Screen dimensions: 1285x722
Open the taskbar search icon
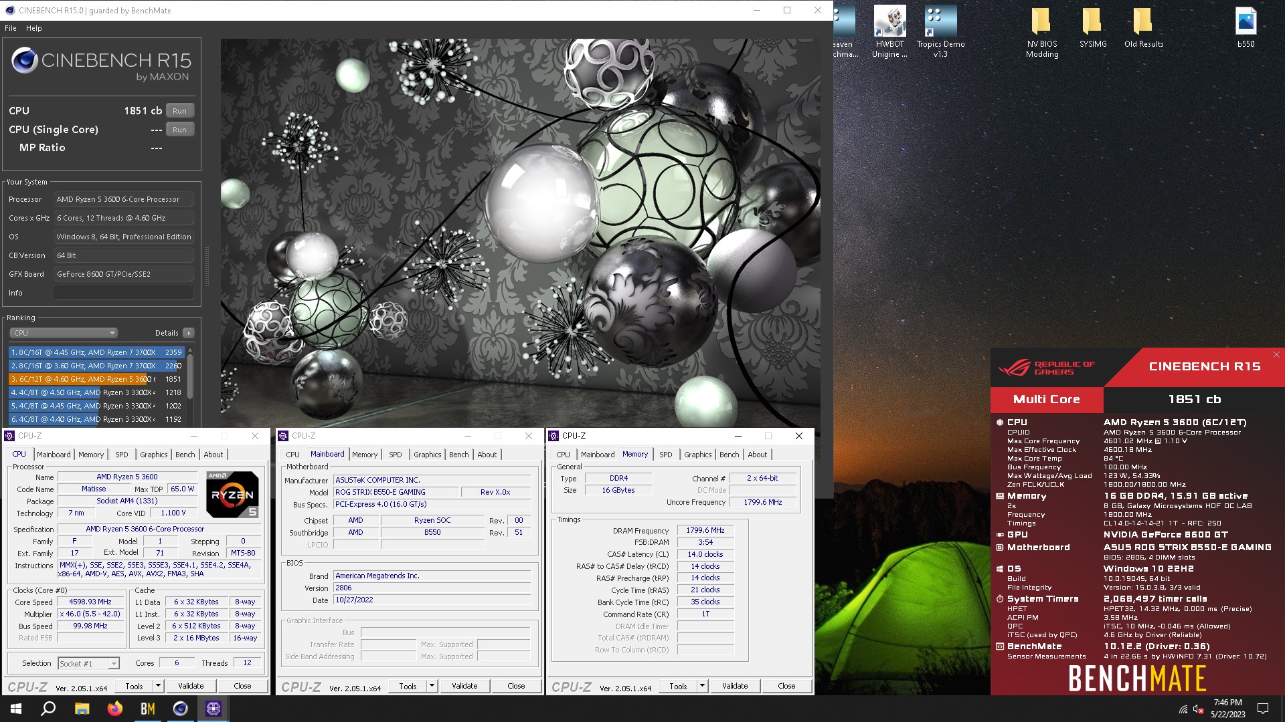(x=48, y=709)
